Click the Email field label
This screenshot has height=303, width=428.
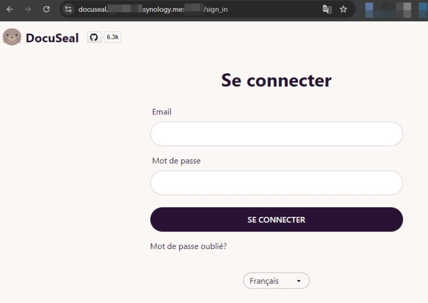click(162, 112)
